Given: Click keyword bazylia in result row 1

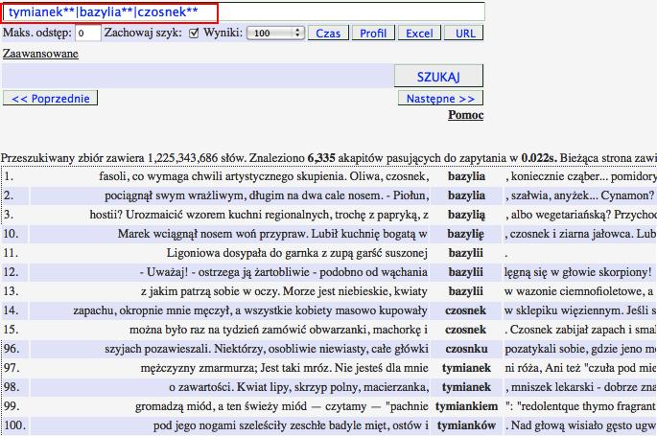Looking at the screenshot, I should pyautogui.click(x=466, y=176).
